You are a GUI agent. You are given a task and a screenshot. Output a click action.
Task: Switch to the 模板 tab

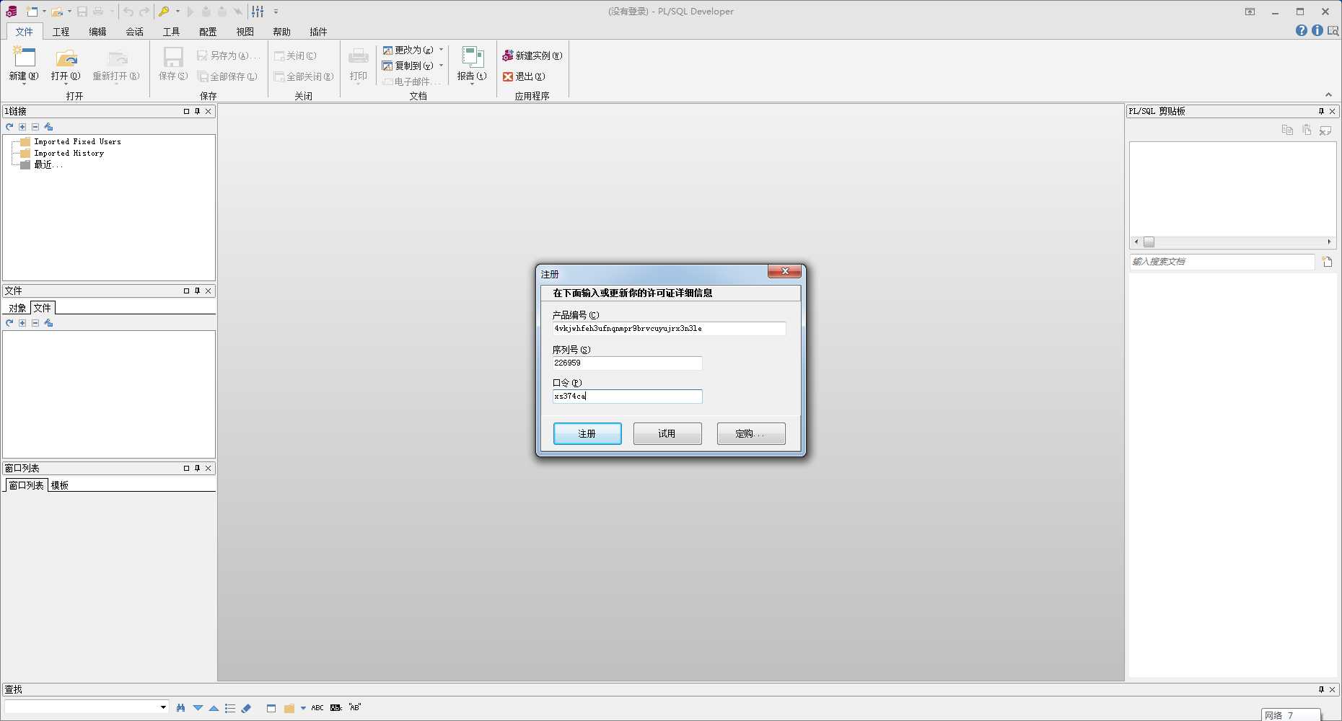click(x=60, y=485)
